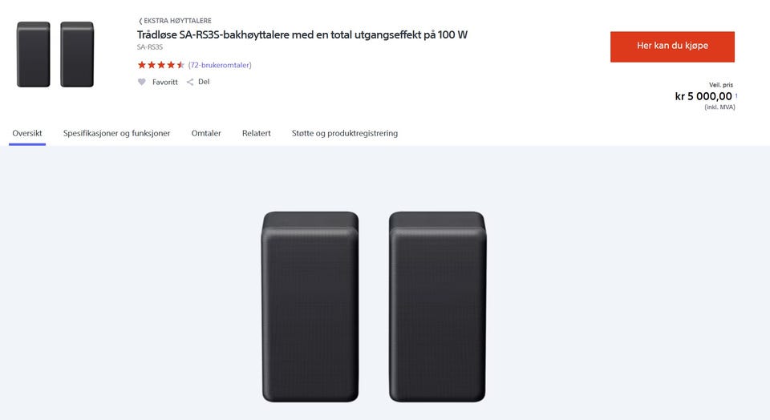Click the kr 5 000,00 price text
This screenshot has width=770, height=420.
tap(703, 96)
